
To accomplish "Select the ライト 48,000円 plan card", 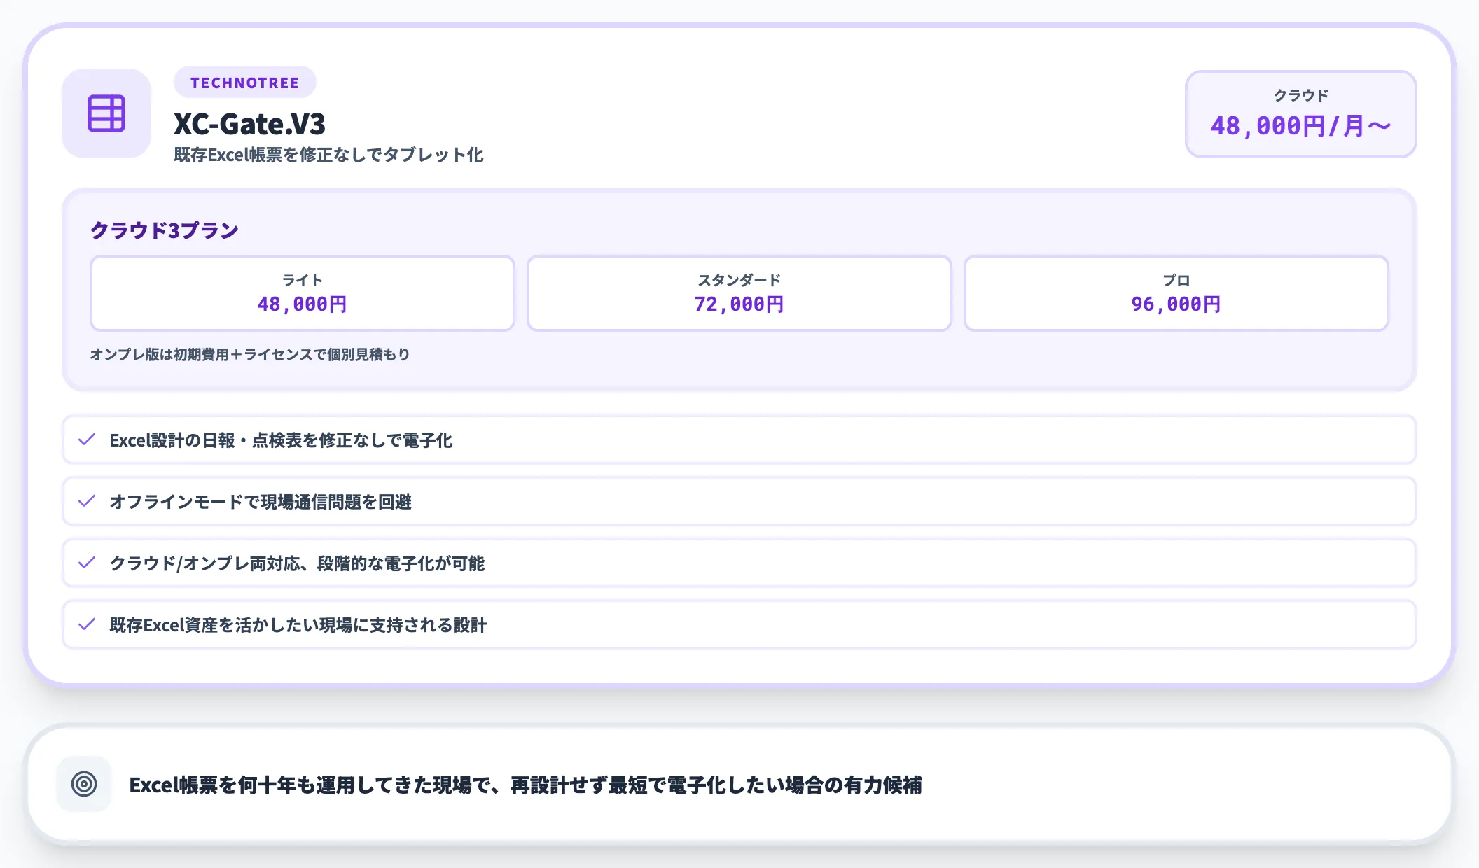I will pos(302,293).
